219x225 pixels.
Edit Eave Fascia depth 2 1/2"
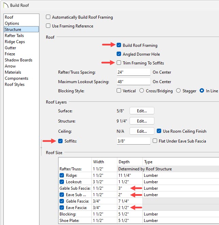(x=130, y=208)
